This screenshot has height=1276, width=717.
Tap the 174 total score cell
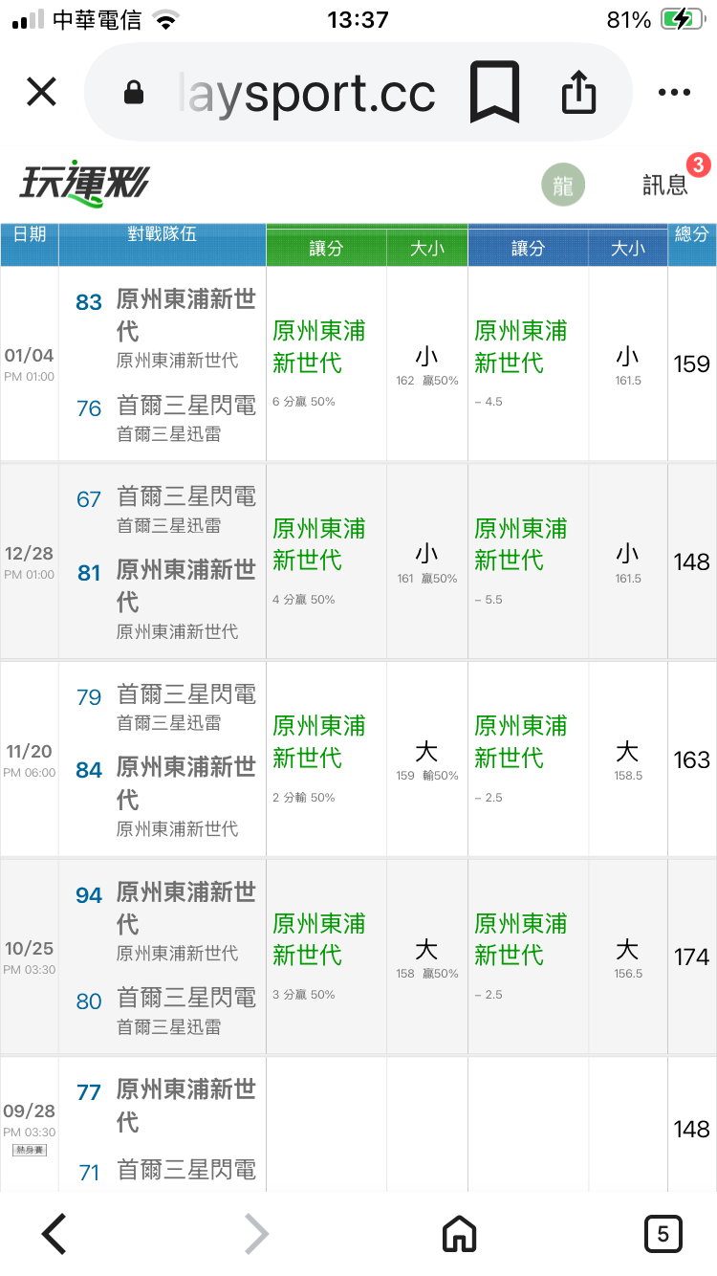pyautogui.click(x=691, y=957)
